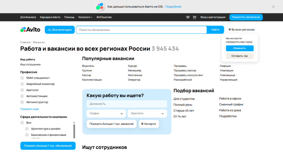Viewport: 283px width, 153px height.
Task: Click Показать больше 1 тыс. объявлений
Action: tap(48, 146)
